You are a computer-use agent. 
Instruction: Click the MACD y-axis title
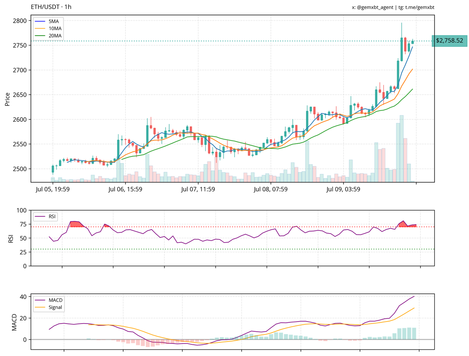(14, 322)
